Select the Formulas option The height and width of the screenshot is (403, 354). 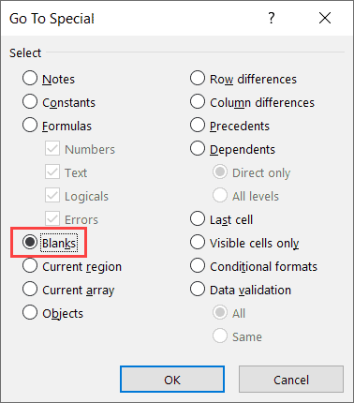30,125
